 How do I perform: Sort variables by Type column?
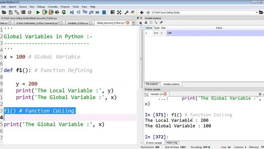(157, 28)
